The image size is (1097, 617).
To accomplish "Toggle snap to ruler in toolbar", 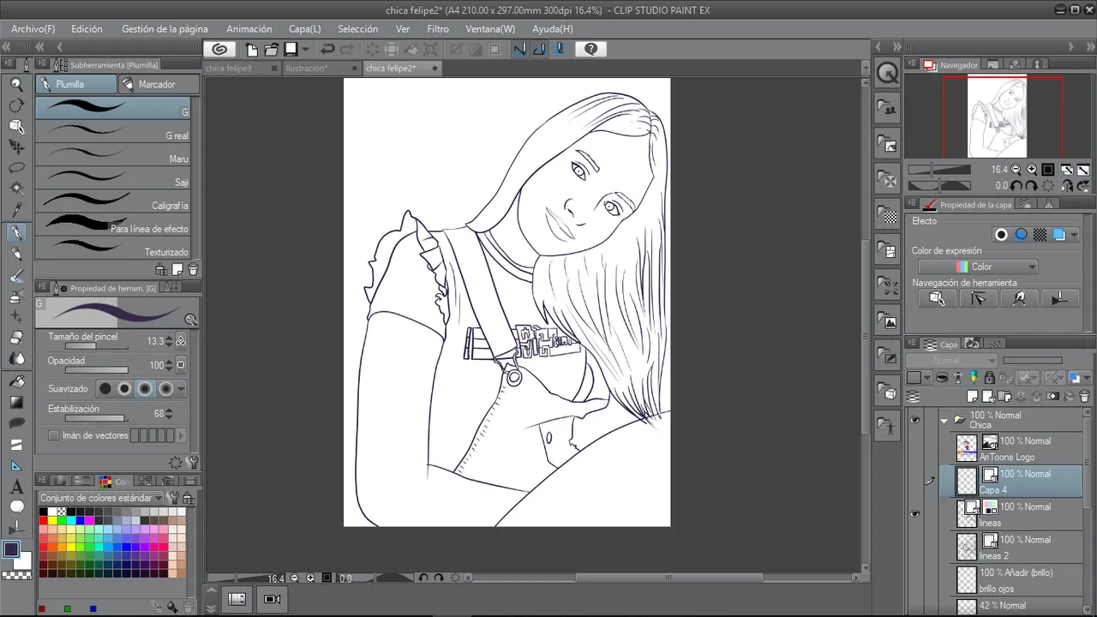I will (x=519, y=50).
